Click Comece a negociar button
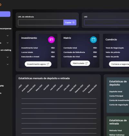Image resolution: width=129 pixels, height=136 pixels. [119, 64]
